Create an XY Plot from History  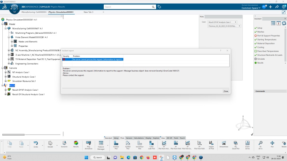164,145
